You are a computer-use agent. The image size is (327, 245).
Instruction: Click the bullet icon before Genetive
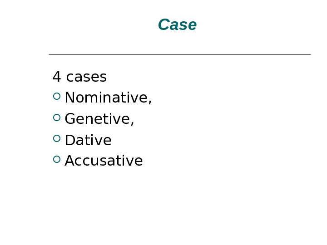click(56, 118)
